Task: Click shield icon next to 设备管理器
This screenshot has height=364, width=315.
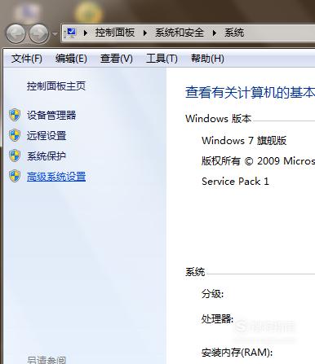Action: (15, 115)
